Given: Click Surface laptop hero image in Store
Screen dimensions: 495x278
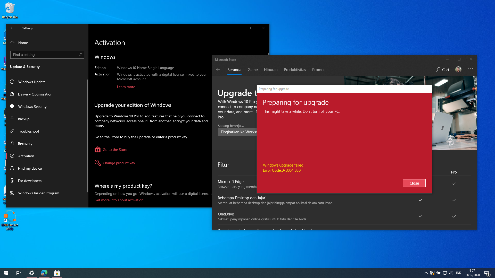Looking at the screenshot, I should point(454,113).
